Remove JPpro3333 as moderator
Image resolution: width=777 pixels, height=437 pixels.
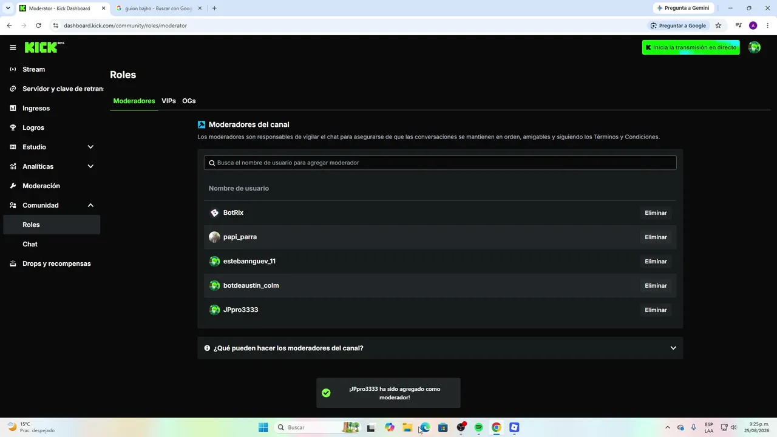click(x=656, y=310)
